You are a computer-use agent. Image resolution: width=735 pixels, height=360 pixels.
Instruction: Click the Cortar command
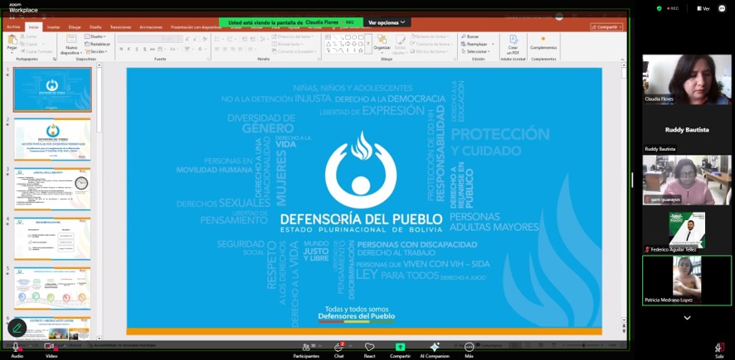pos(29,36)
